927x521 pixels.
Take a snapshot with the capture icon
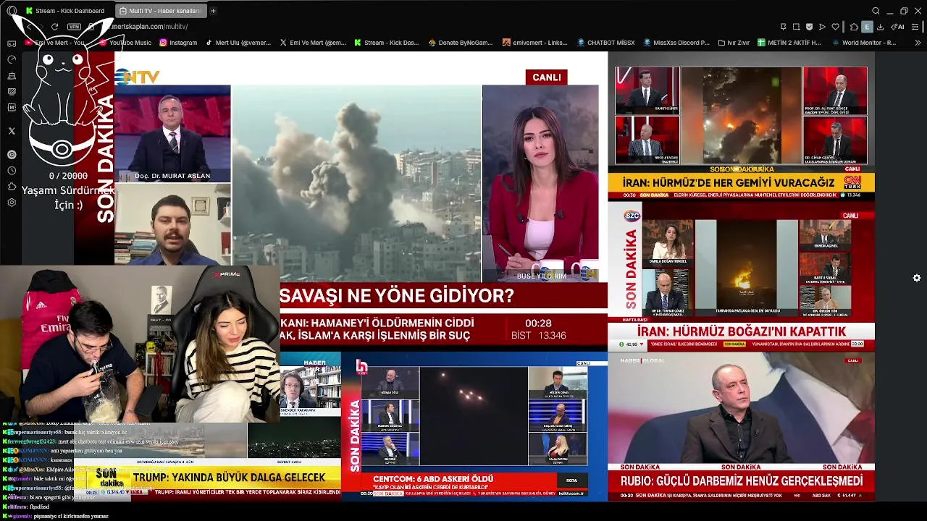(x=796, y=27)
